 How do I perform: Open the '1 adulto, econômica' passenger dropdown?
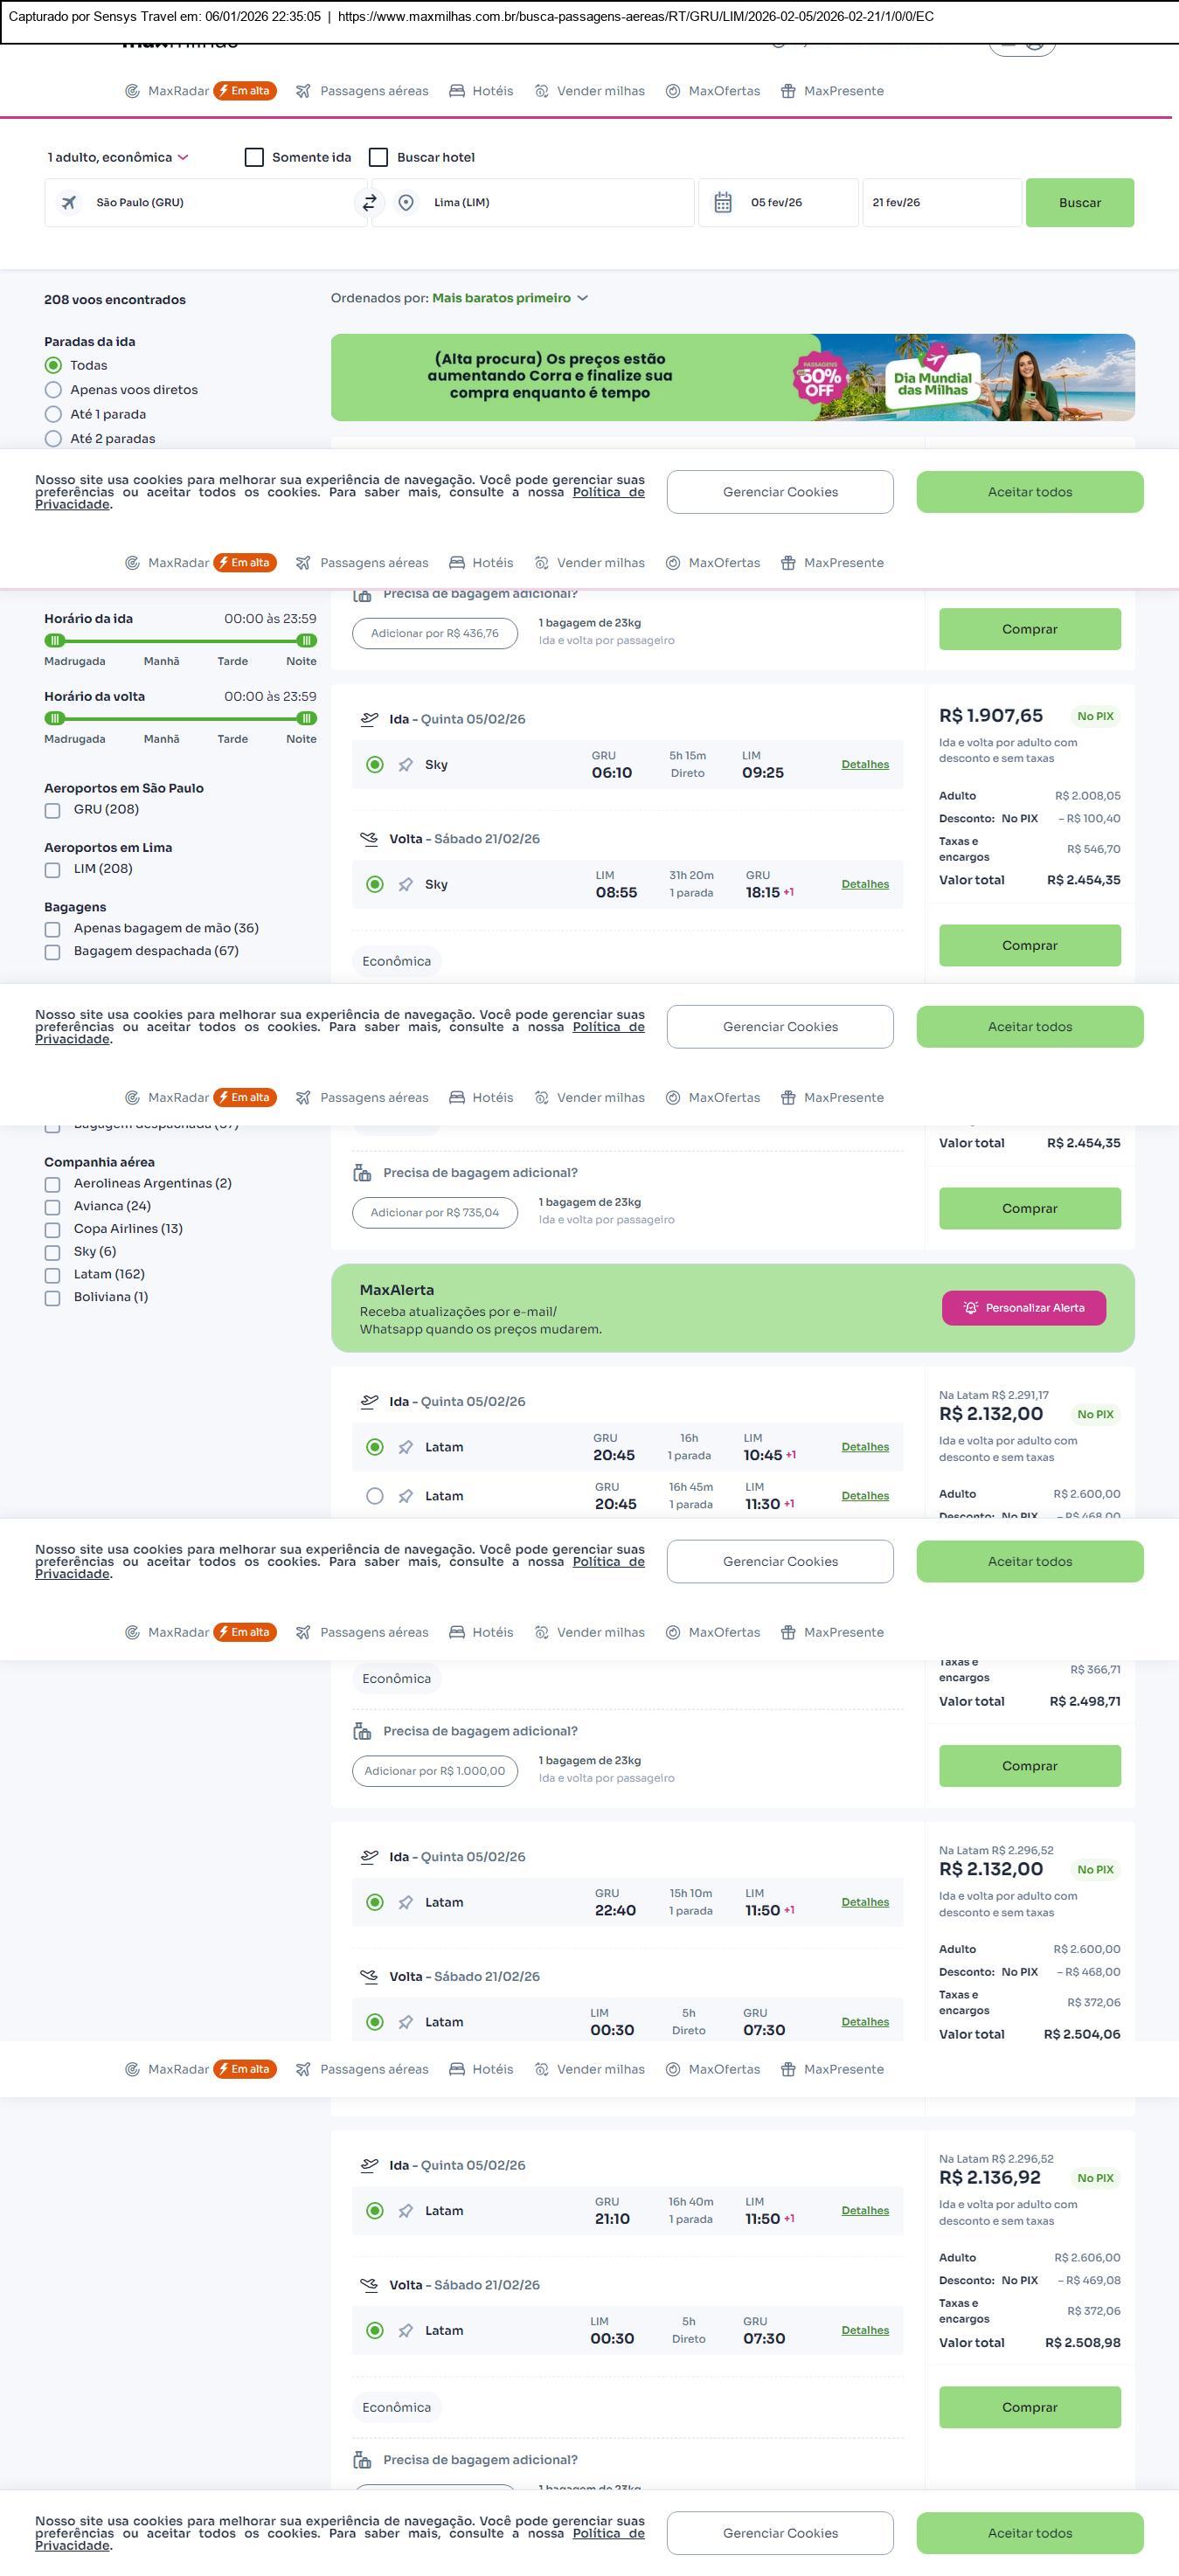click(118, 158)
